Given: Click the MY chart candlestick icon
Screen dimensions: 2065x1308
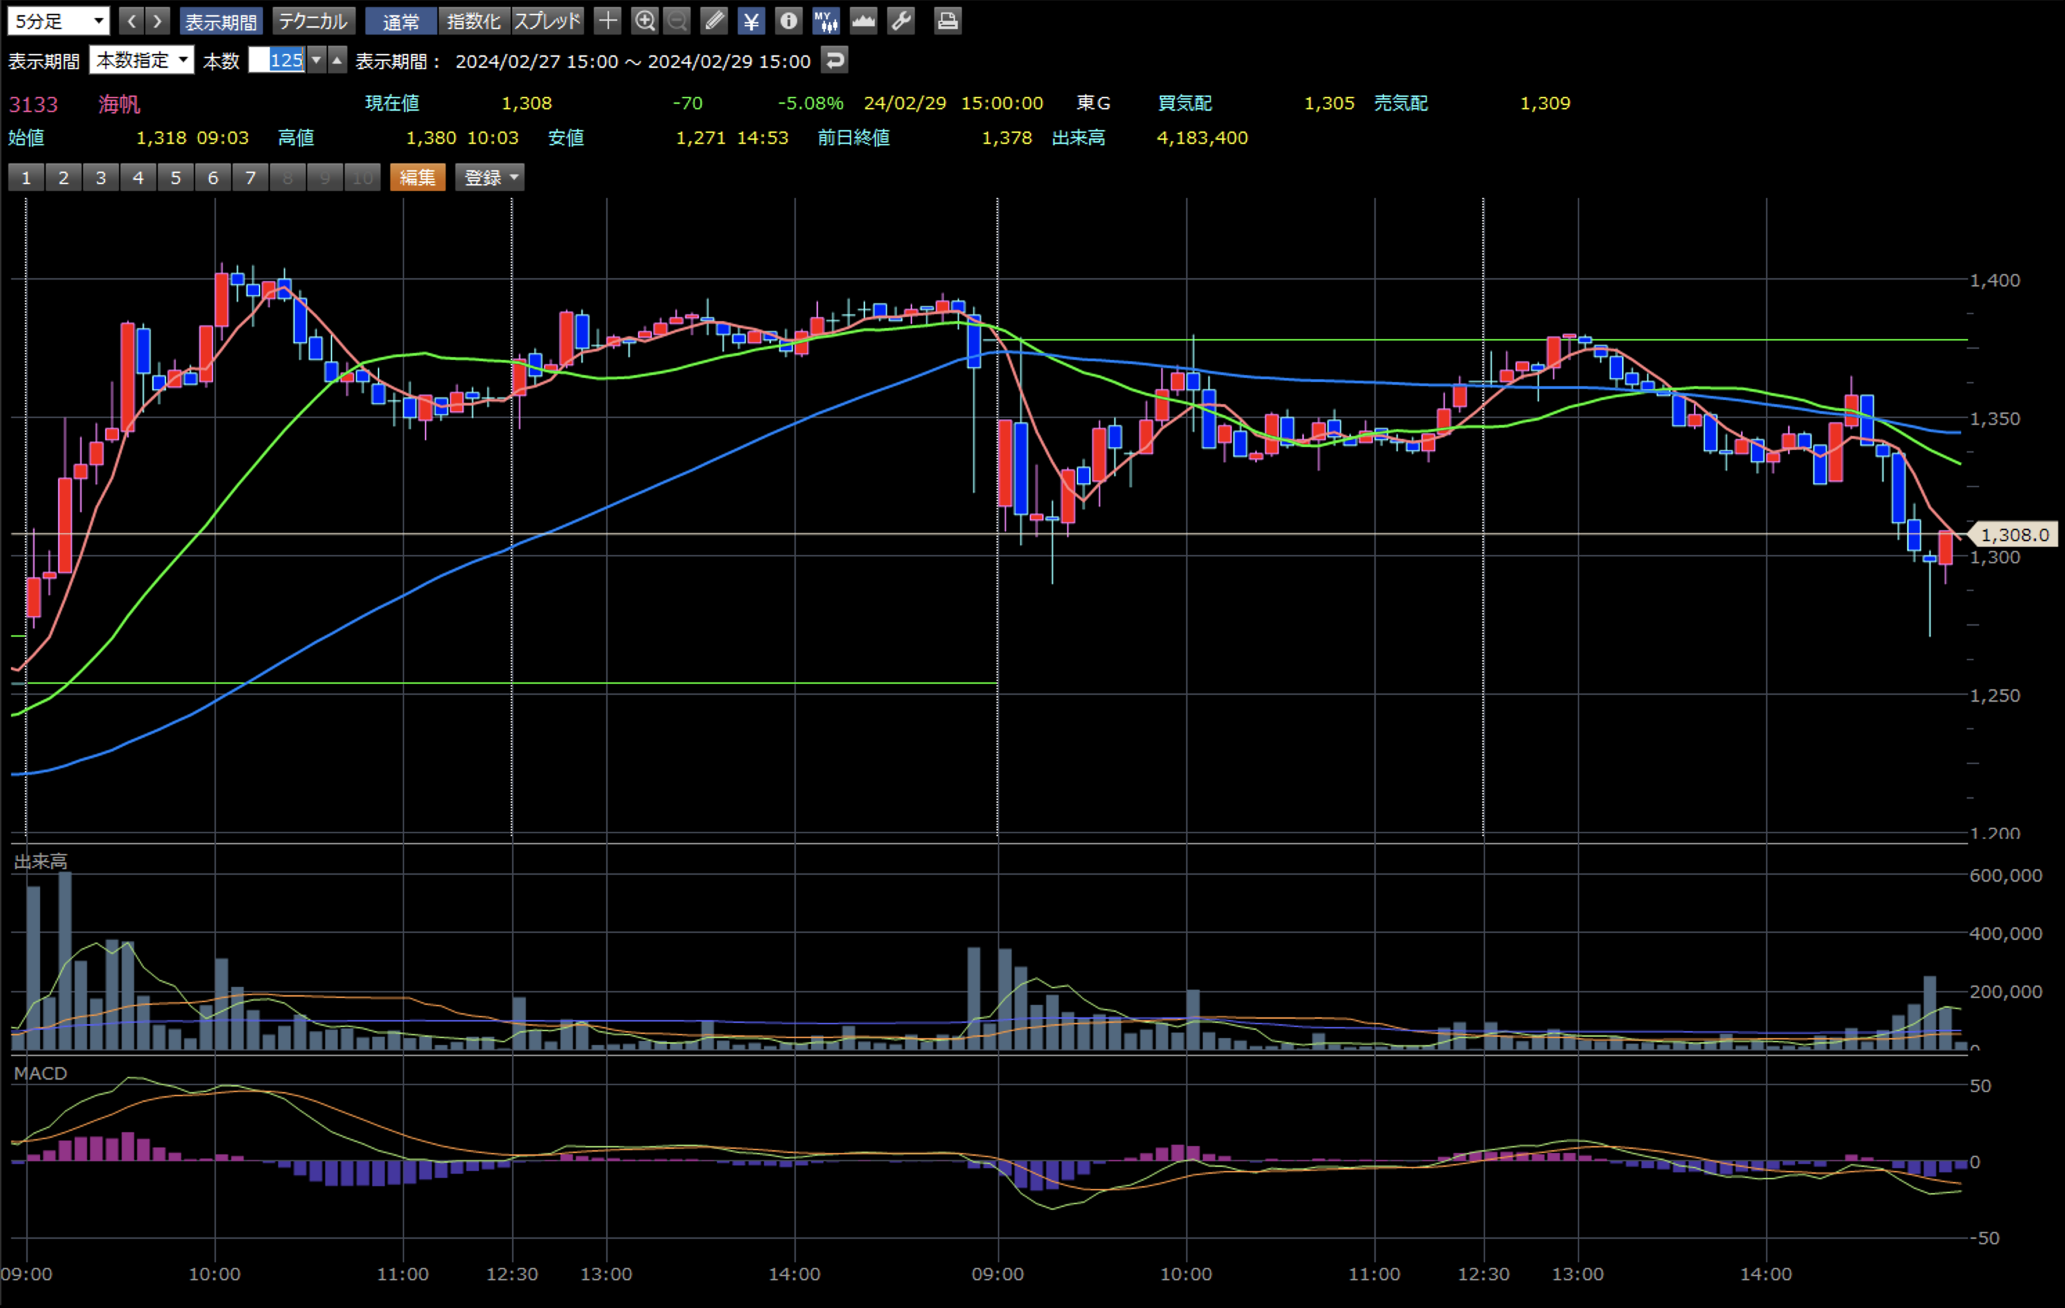Looking at the screenshot, I should point(826,21).
